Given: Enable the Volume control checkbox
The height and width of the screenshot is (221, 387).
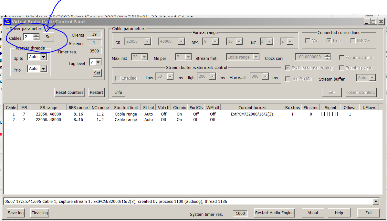Looking at the screenshot, I should tap(342, 58).
